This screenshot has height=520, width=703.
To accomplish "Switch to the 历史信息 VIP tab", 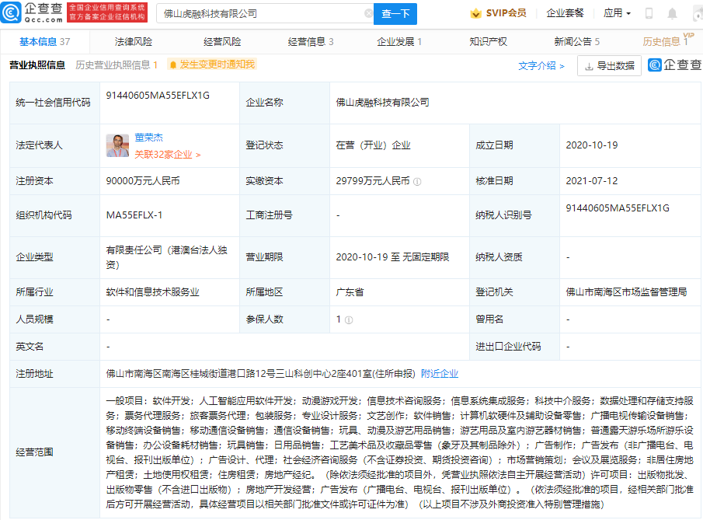I will coord(667,41).
